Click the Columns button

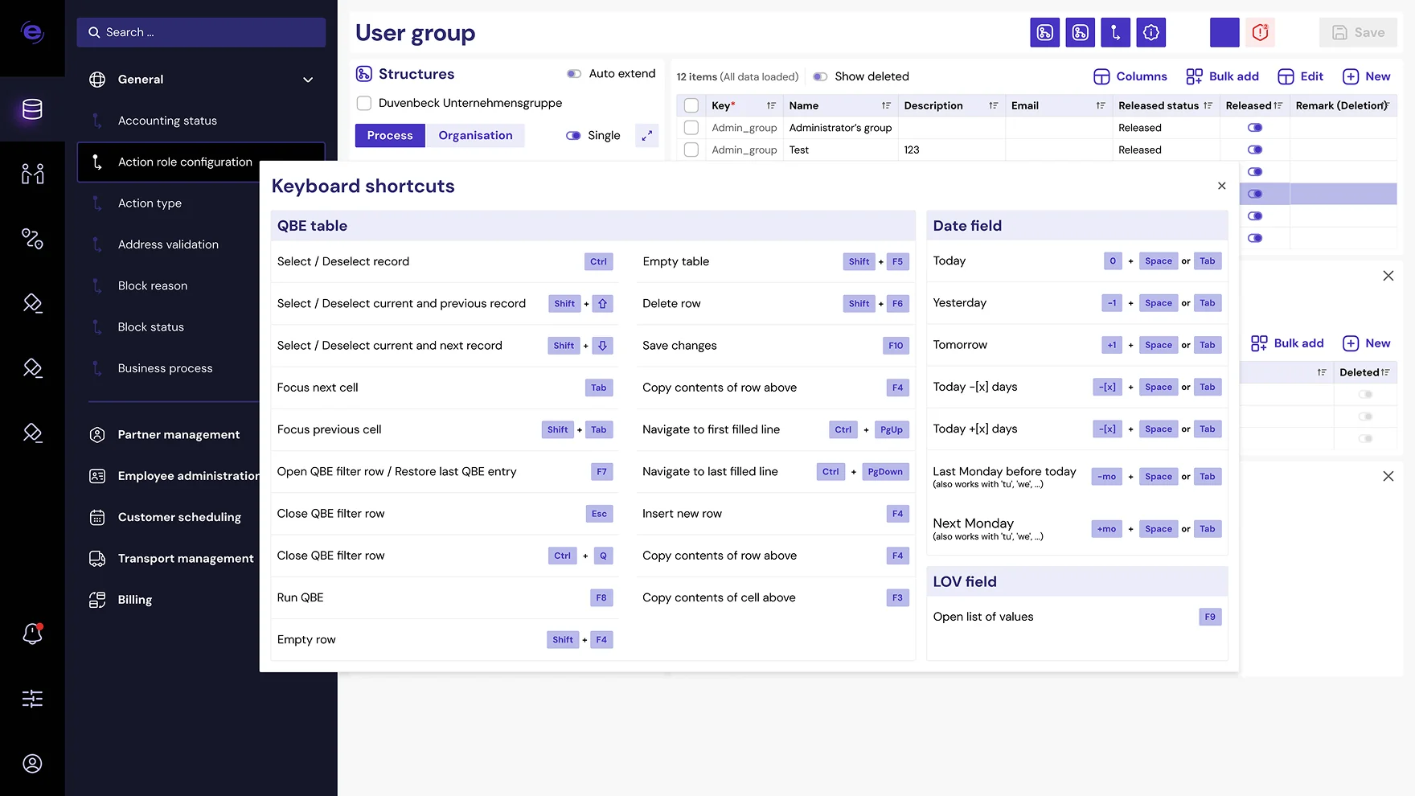pos(1130,76)
